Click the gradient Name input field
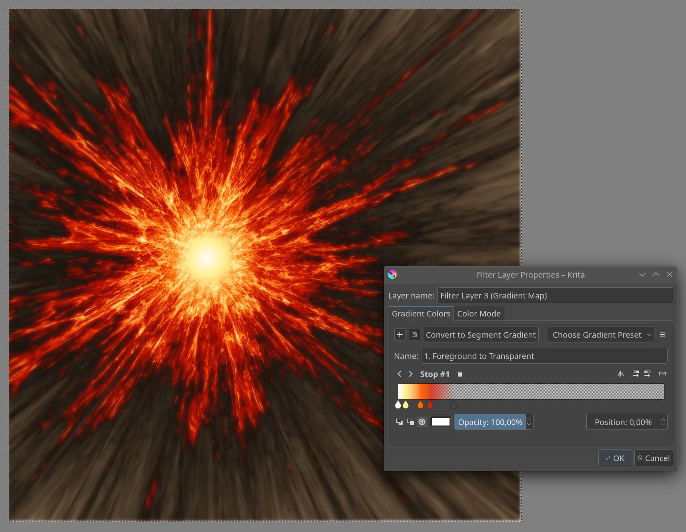 click(544, 356)
